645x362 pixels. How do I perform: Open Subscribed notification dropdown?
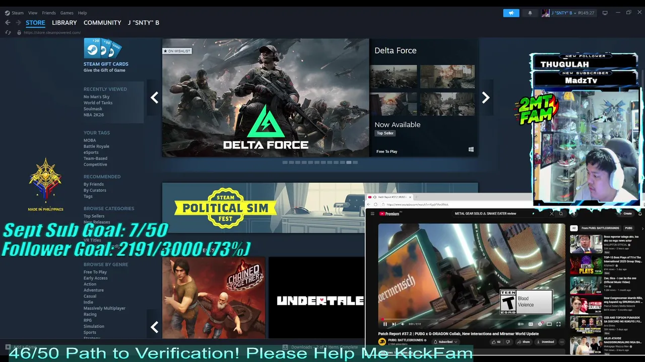pos(445,342)
